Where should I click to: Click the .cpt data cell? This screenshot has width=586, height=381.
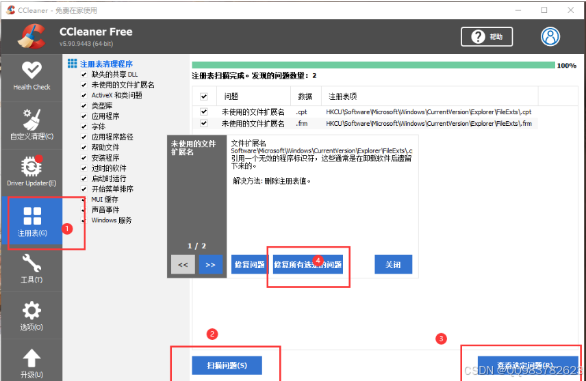[x=302, y=111]
